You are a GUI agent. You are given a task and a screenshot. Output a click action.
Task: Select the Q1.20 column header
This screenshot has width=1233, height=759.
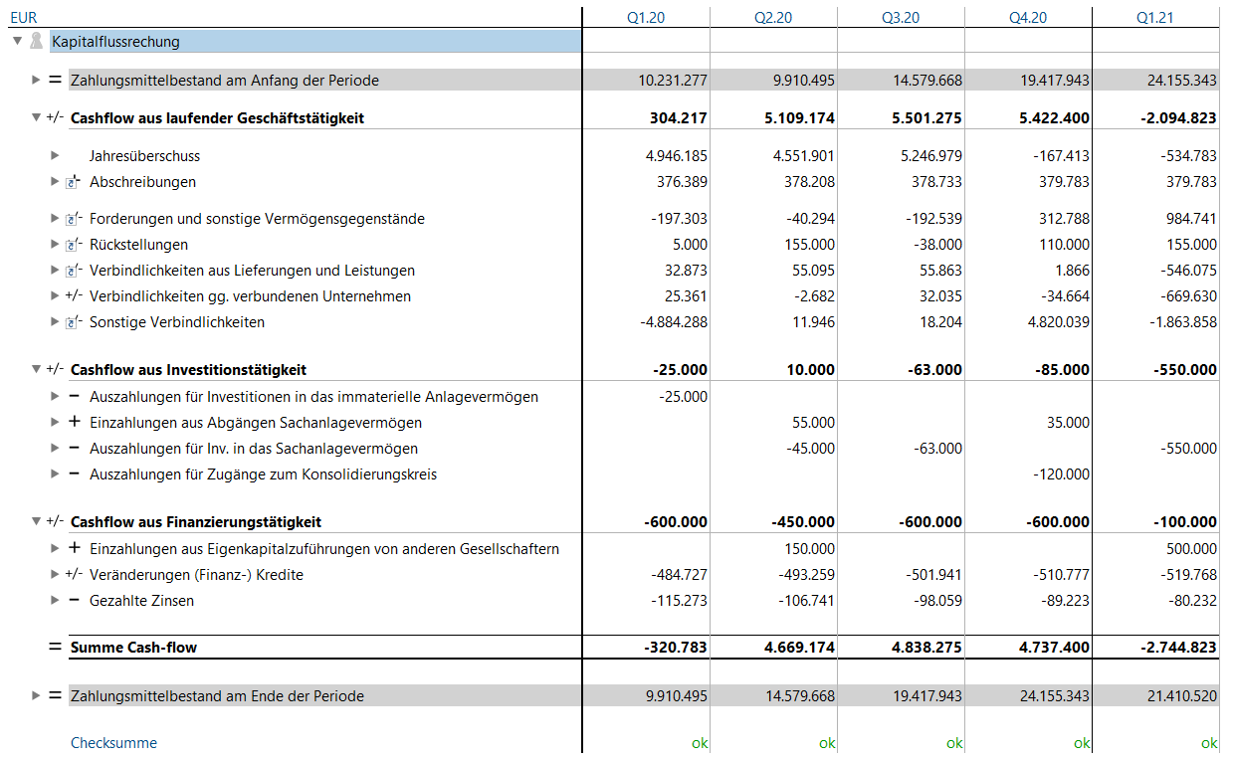(646, 17)
